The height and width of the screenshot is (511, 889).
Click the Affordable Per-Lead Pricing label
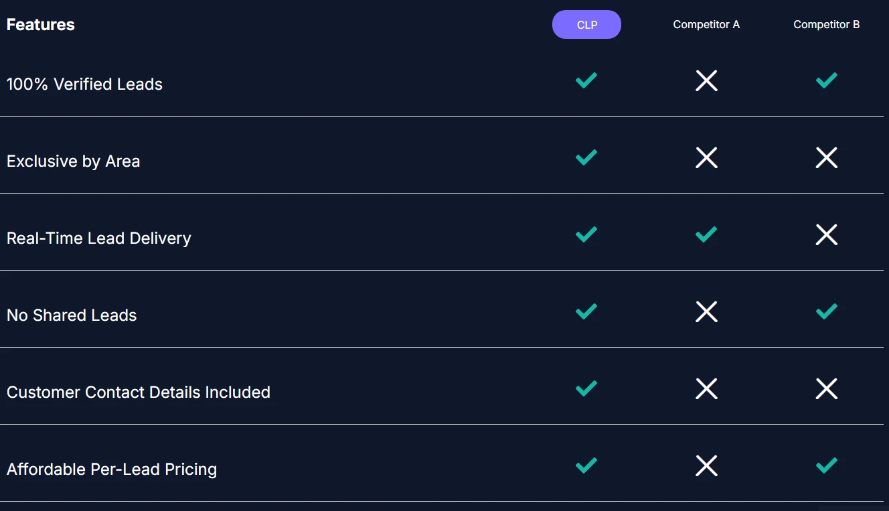(x=112, y=469)
